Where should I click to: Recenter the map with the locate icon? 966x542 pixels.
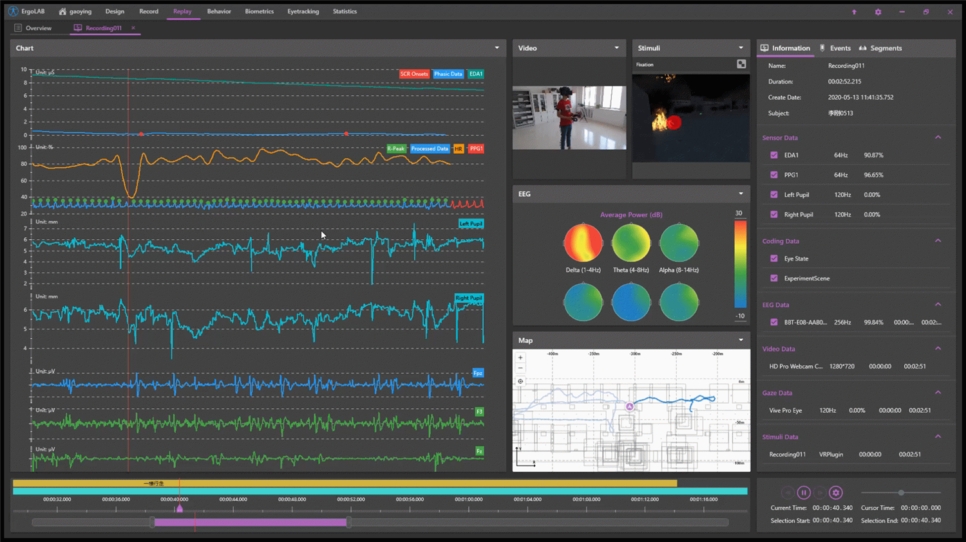520,381
